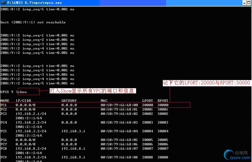Click MAC address 00:50:79:66:68:06

tap(119, 144)
